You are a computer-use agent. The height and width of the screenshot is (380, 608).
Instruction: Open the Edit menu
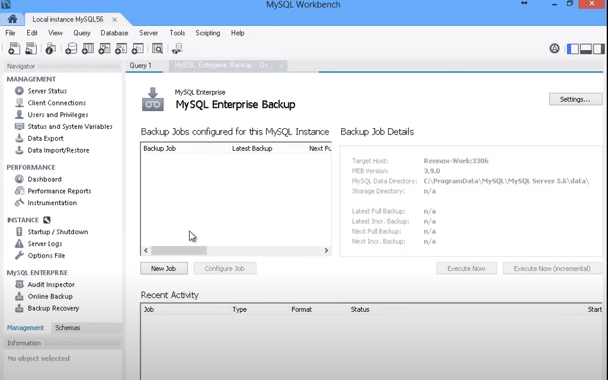point(32,33)
